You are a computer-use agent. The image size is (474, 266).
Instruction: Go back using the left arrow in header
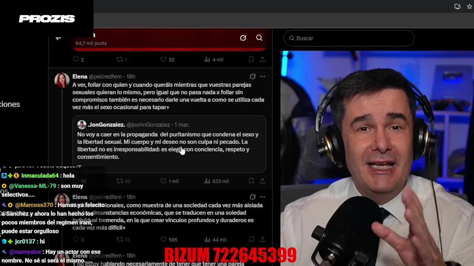58,38
